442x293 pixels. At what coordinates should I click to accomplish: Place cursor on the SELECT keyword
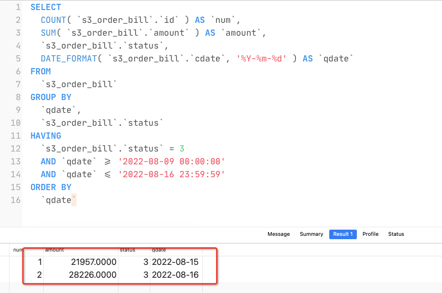click(45, 7)
